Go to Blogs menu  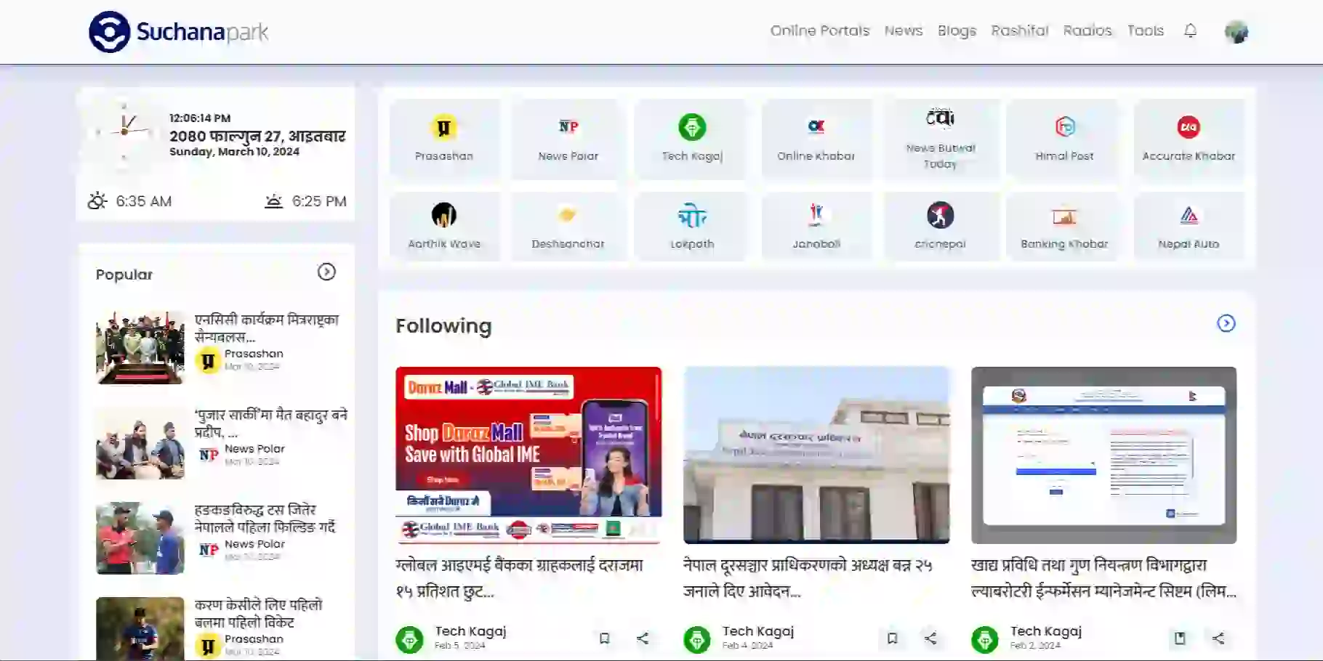tap(957, 31)
